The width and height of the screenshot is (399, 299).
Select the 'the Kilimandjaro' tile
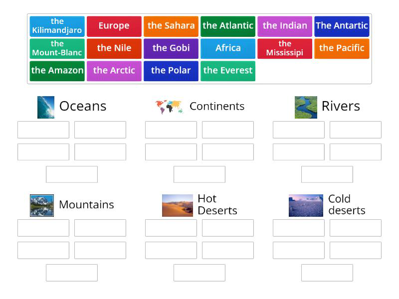pos(57,26)
